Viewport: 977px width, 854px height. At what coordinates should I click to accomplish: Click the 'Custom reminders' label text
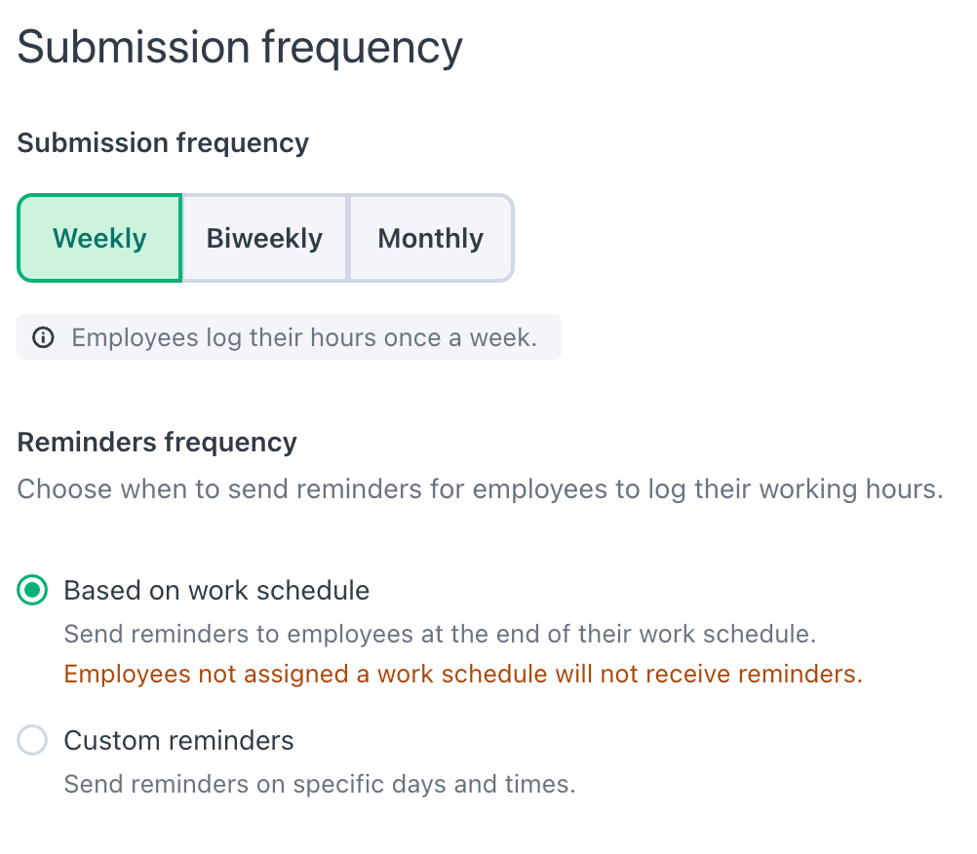tap(178, 741)
